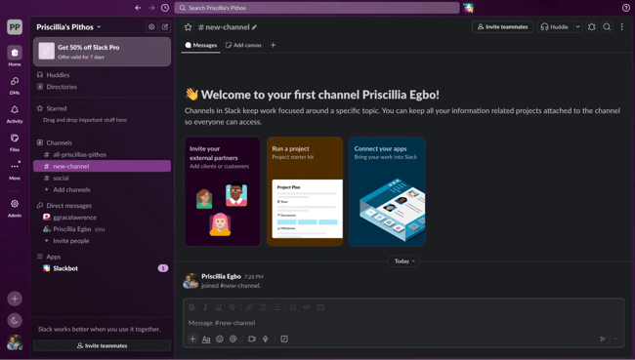
Task: Toggle inline code formatting
Action: pos(307,307)
